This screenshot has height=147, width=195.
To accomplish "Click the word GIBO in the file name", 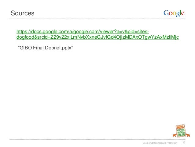I will click(26, 48).
